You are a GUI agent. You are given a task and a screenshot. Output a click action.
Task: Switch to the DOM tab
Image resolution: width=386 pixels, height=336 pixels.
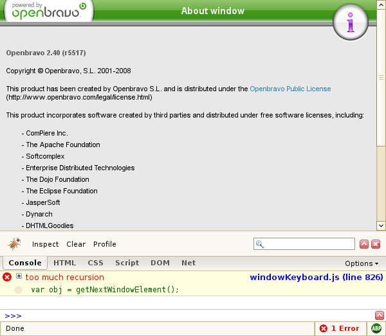[x=160, y=263]
